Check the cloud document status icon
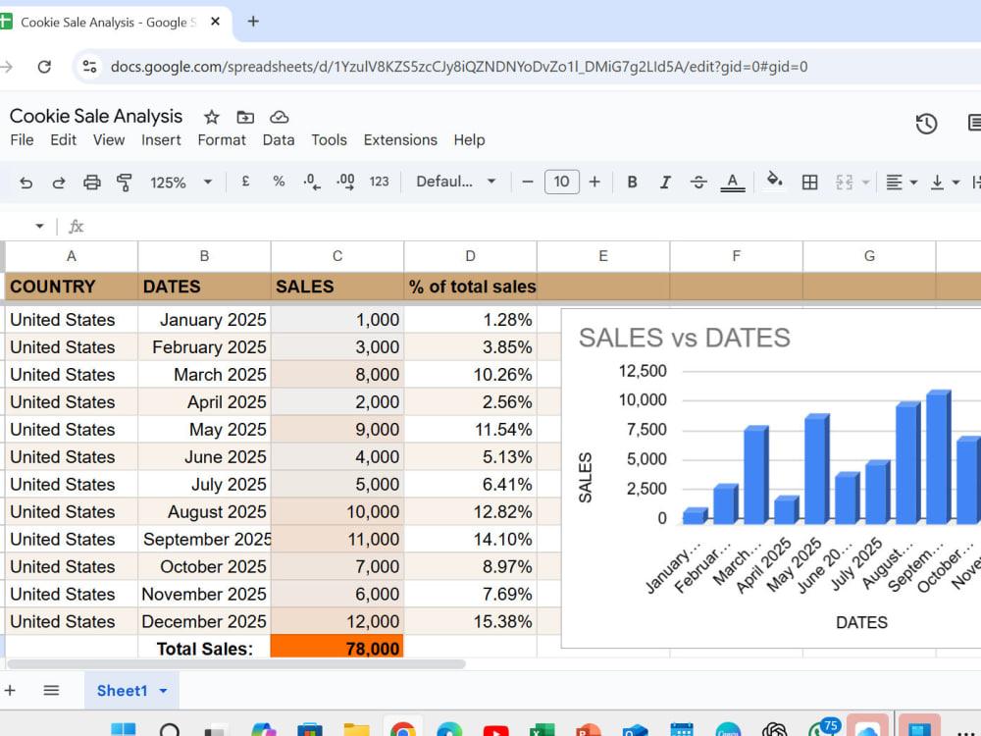The width and height of the screenshot is (981, 736). click(x=279, y=117)
